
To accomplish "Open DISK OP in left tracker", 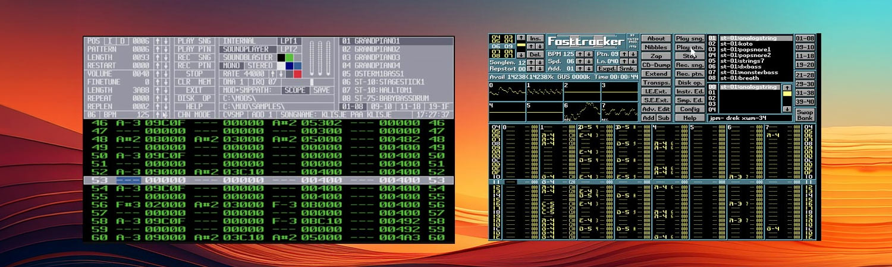I will (194, 98).
